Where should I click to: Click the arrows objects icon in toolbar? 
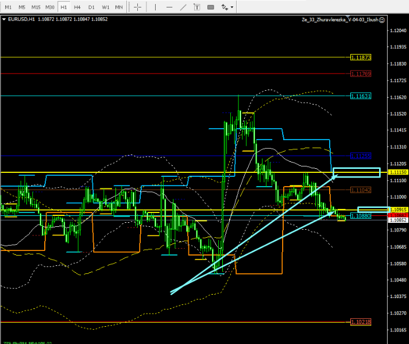225,7
